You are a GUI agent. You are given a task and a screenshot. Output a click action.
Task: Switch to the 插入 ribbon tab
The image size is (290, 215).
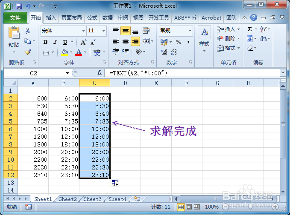click(x=51, y=18)
